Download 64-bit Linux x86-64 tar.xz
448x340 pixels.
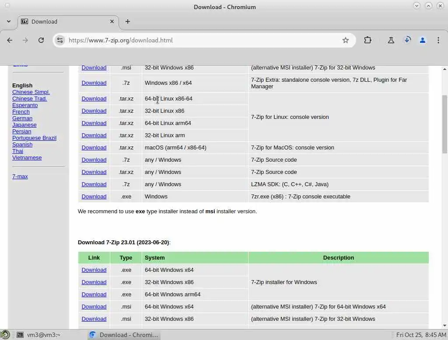pos(94,98)
